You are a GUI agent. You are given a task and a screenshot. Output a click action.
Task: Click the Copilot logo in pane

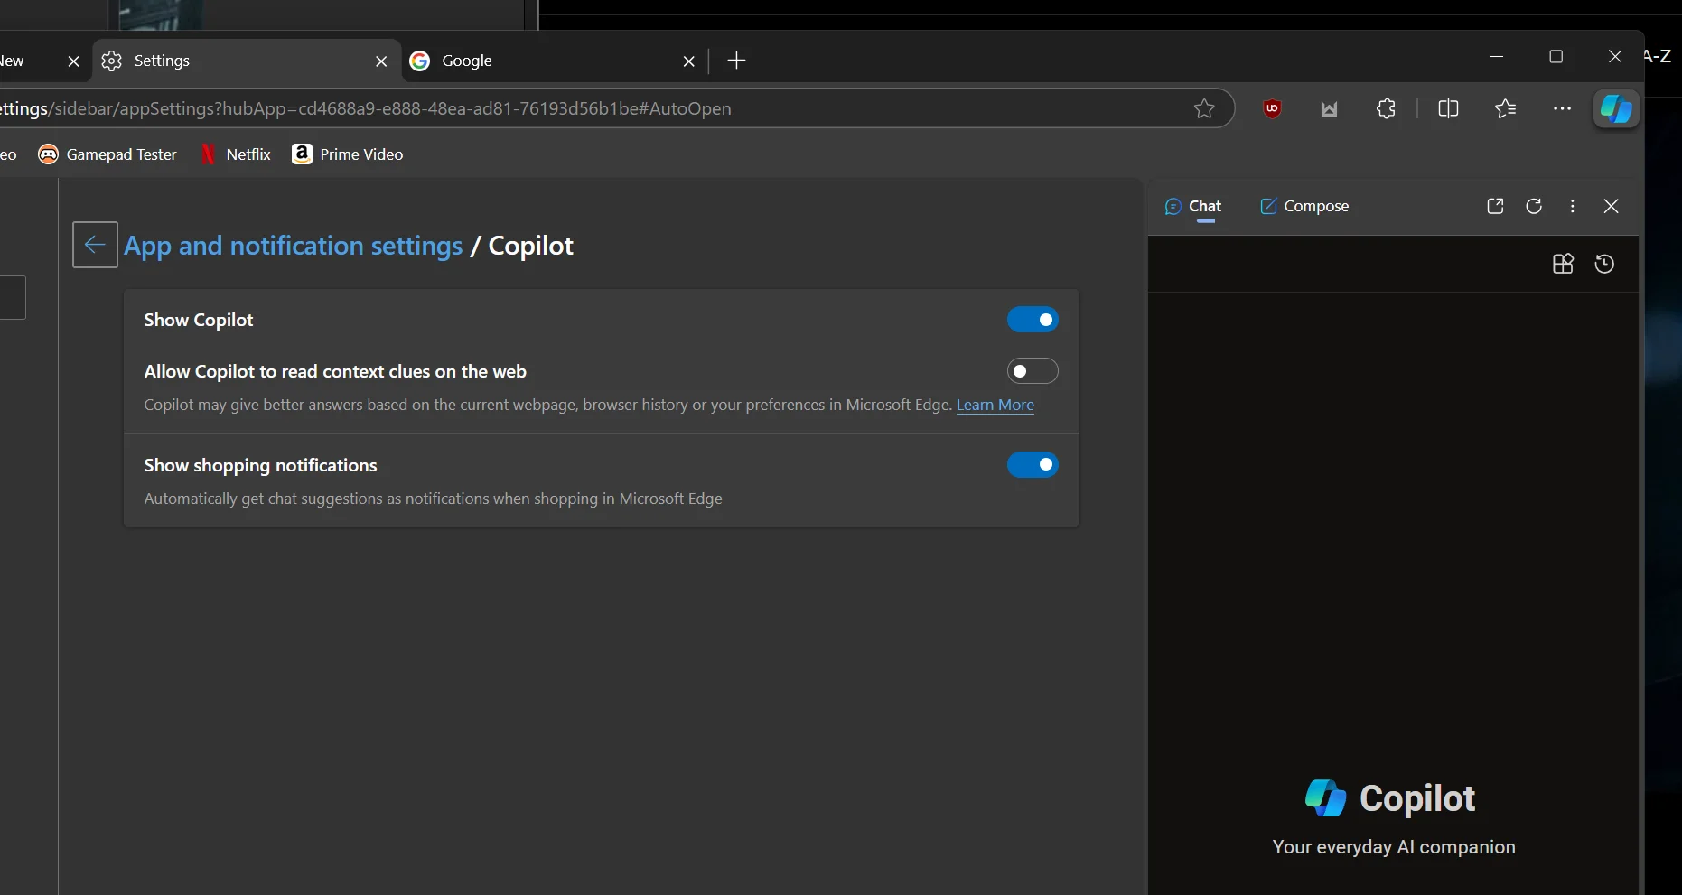click(x=1325, y=798)
